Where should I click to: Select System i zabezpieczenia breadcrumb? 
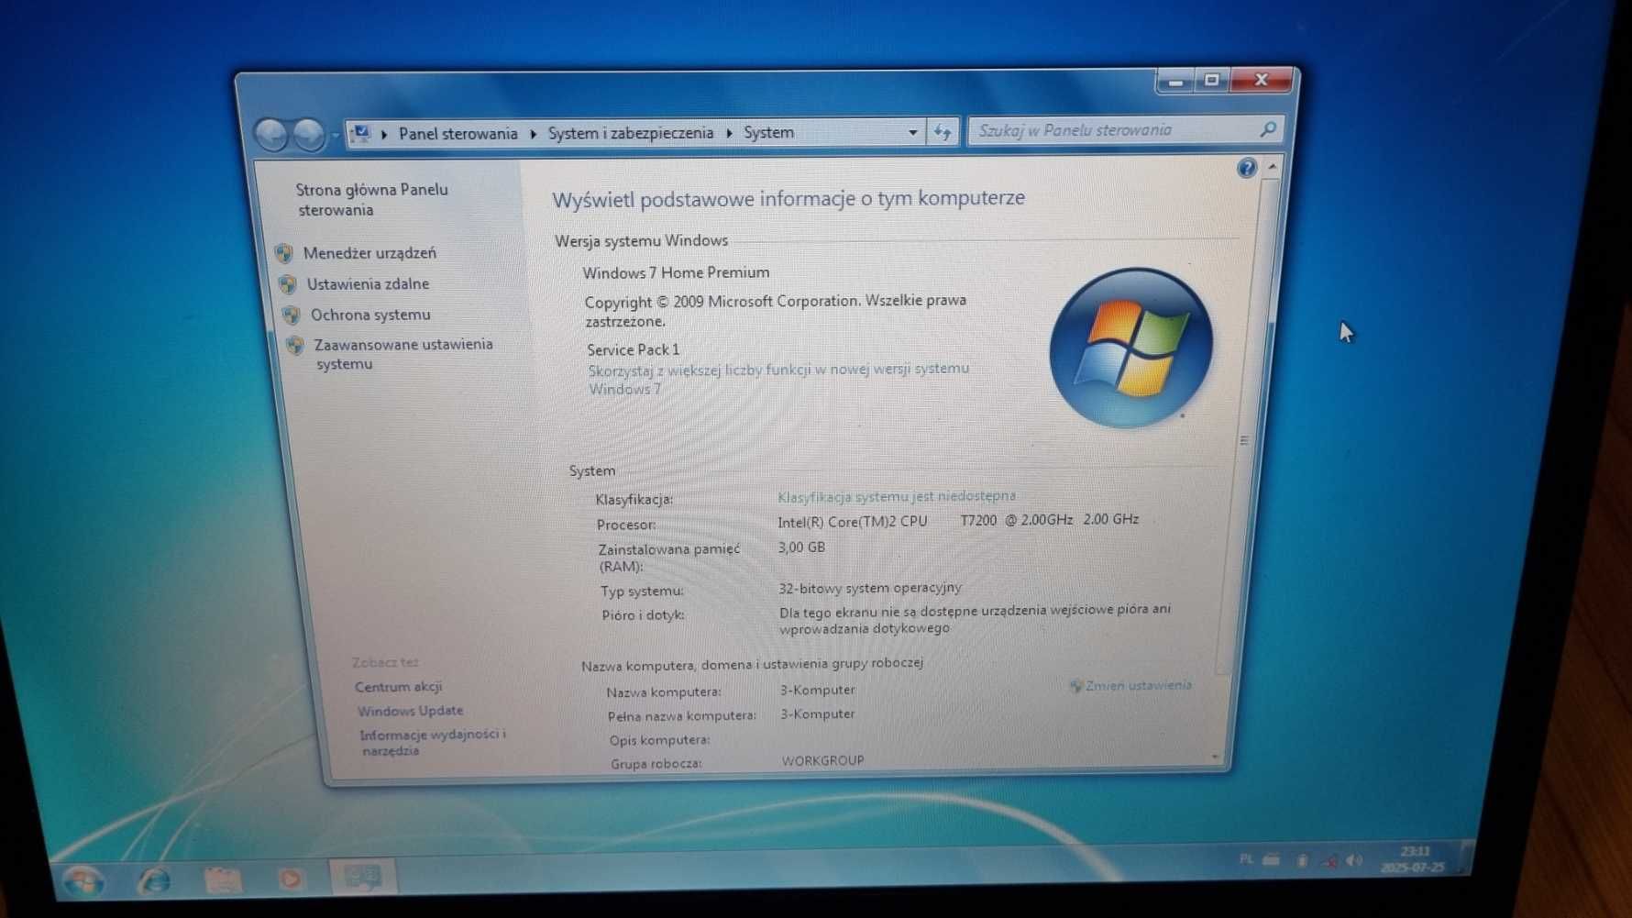pyautogui.click(x=631, y=133)
